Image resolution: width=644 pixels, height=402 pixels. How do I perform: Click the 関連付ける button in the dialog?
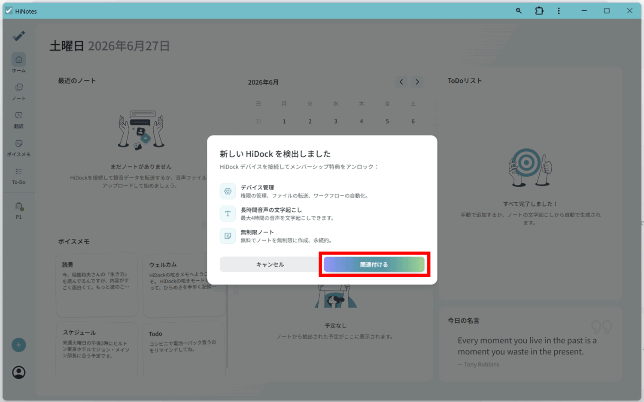tap(374, 264)
